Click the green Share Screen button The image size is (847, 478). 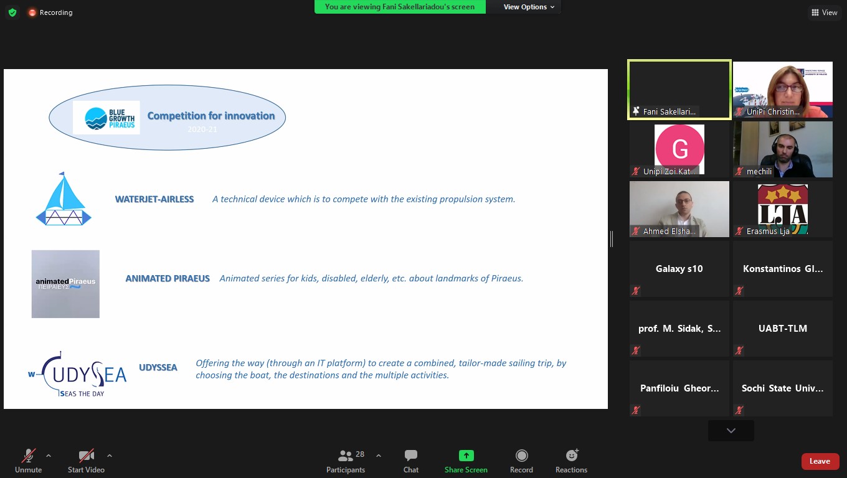click(466, 461)
